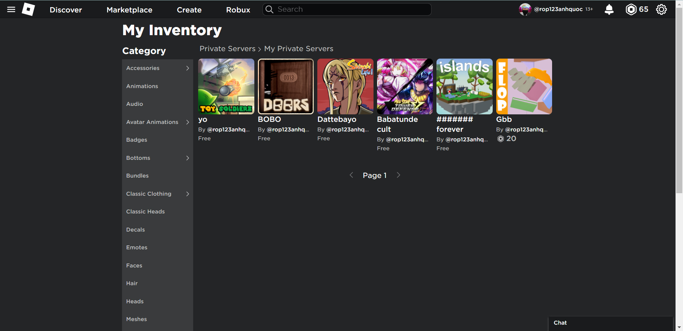
Task: Go to the next page arrow
Action: [398, 175]
